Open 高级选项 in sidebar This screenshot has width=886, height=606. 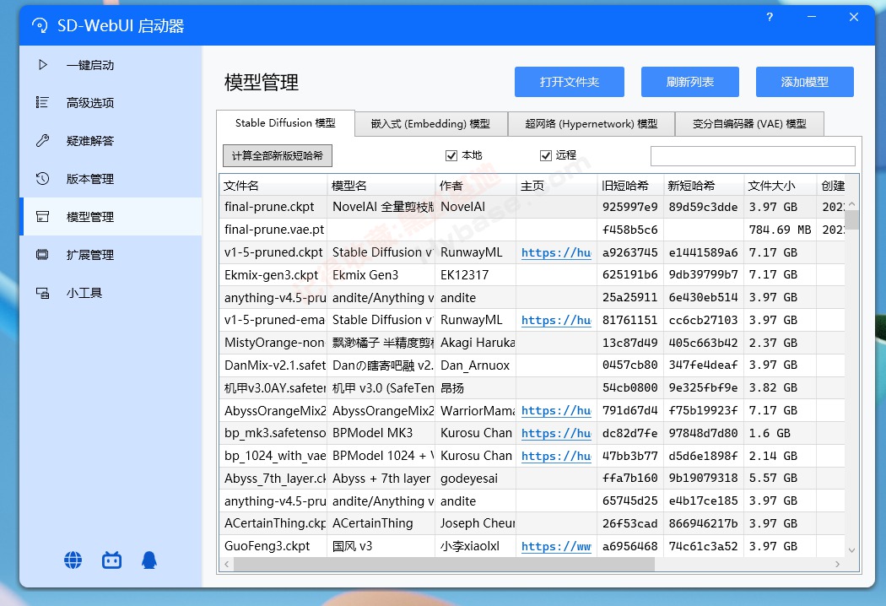(x=111, y=102)
